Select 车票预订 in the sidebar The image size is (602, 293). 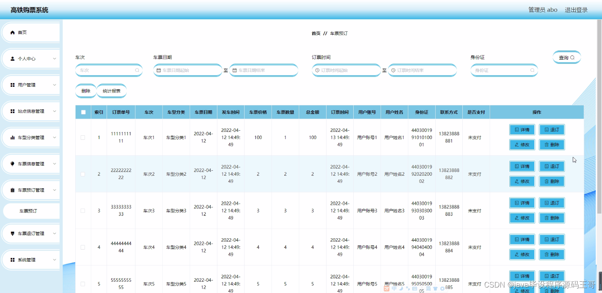[31, 210]
